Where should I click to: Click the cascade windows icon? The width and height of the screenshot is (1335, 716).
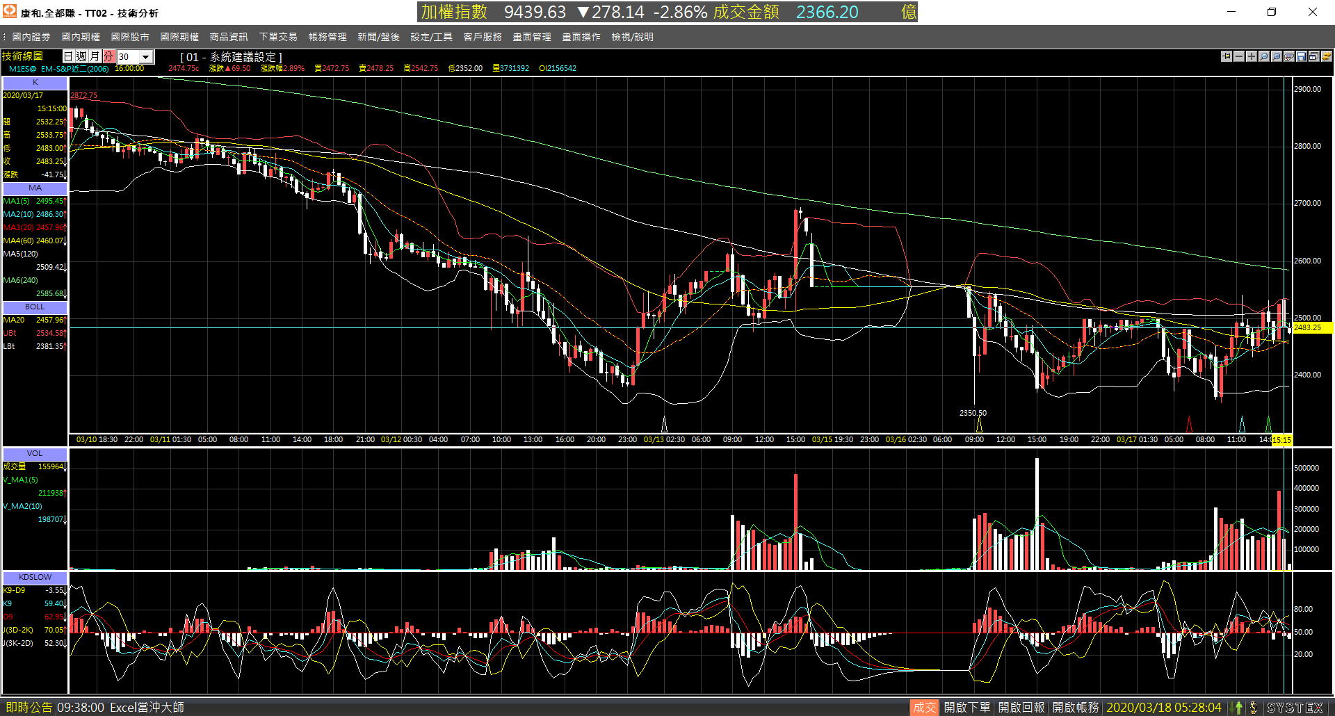tap(1314, 56)
